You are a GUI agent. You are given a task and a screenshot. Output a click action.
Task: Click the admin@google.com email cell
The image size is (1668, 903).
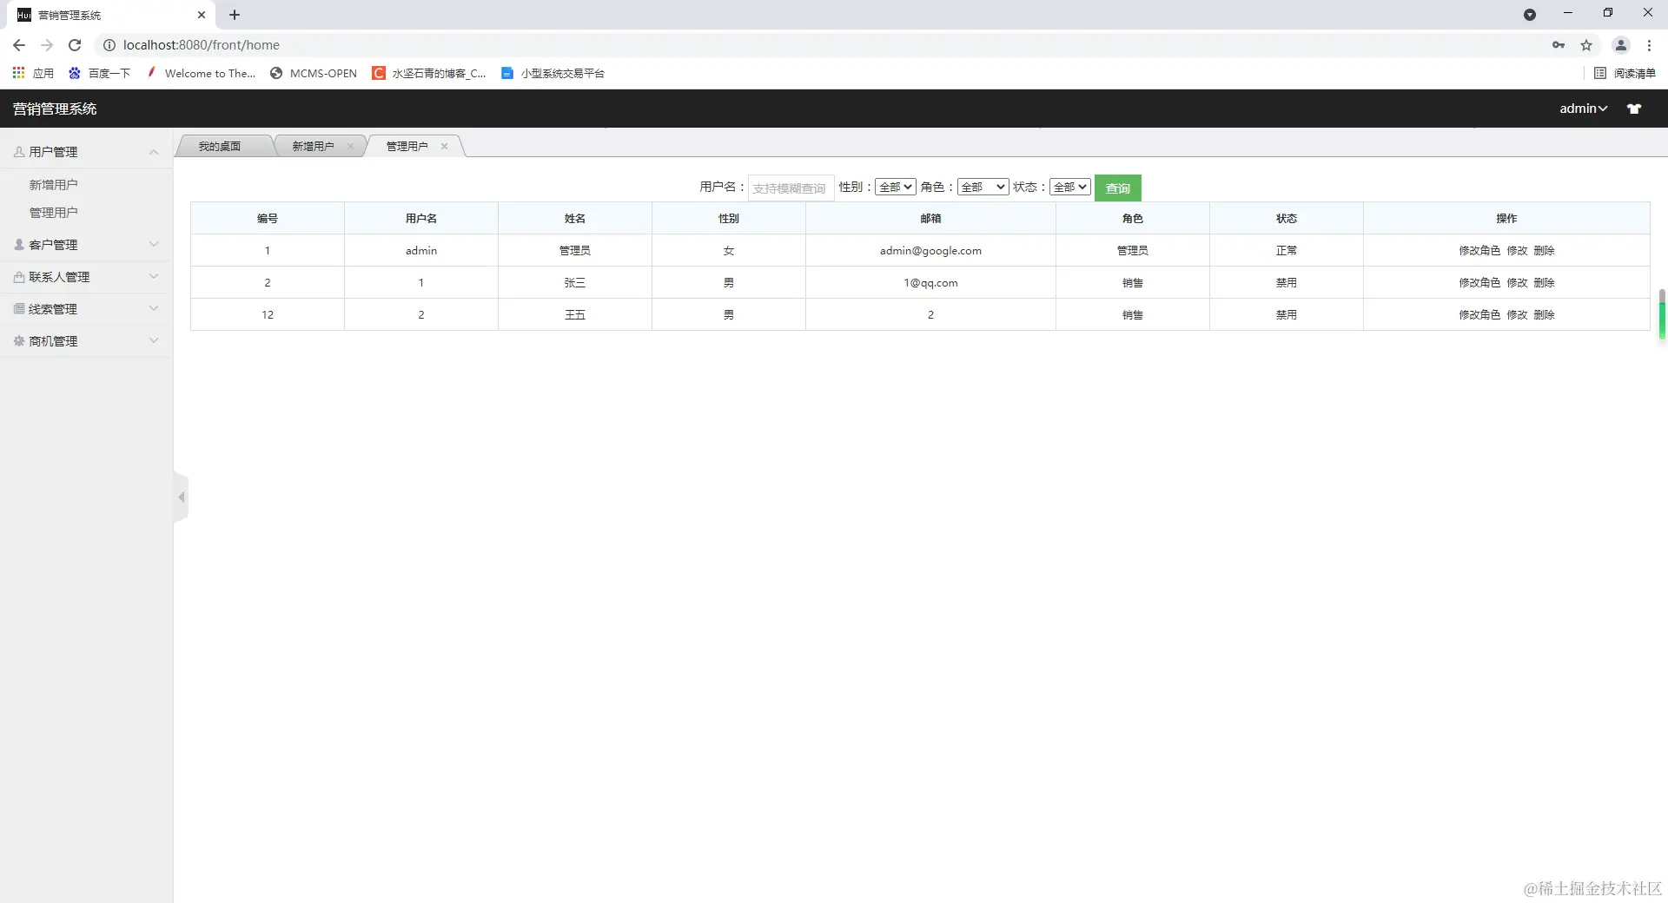930,250
